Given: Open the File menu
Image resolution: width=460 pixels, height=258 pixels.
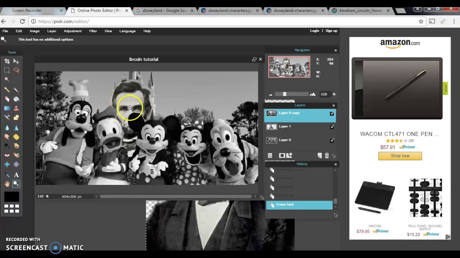Looking at the screenshot, I should click(x=5, y=31).
